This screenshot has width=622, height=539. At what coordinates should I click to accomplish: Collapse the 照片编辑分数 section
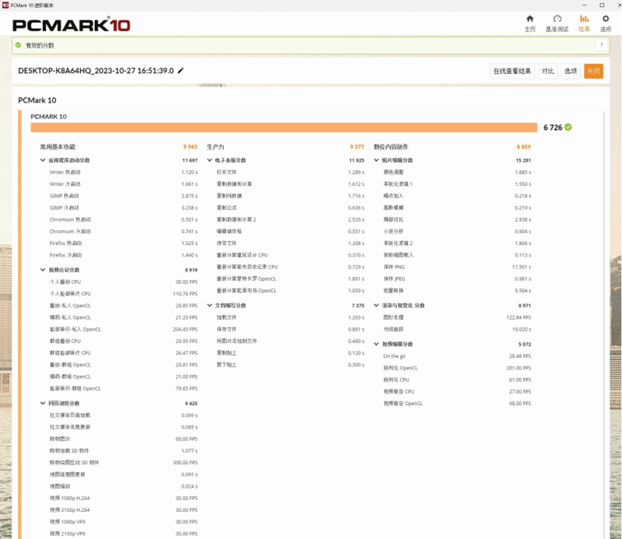(377, 160)
